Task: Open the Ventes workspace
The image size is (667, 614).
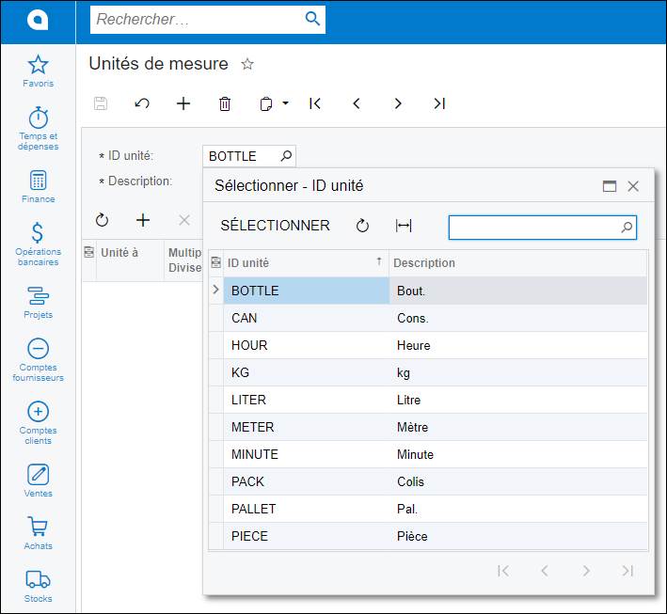Action: tap(38, 480)
